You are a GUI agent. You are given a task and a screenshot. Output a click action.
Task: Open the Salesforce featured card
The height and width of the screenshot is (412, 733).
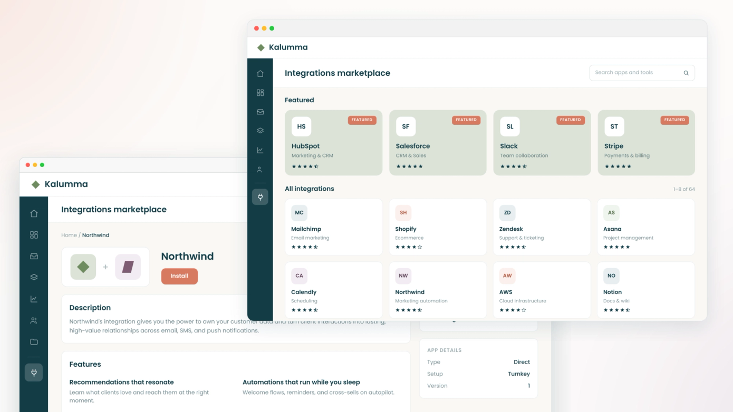(438, 143)
